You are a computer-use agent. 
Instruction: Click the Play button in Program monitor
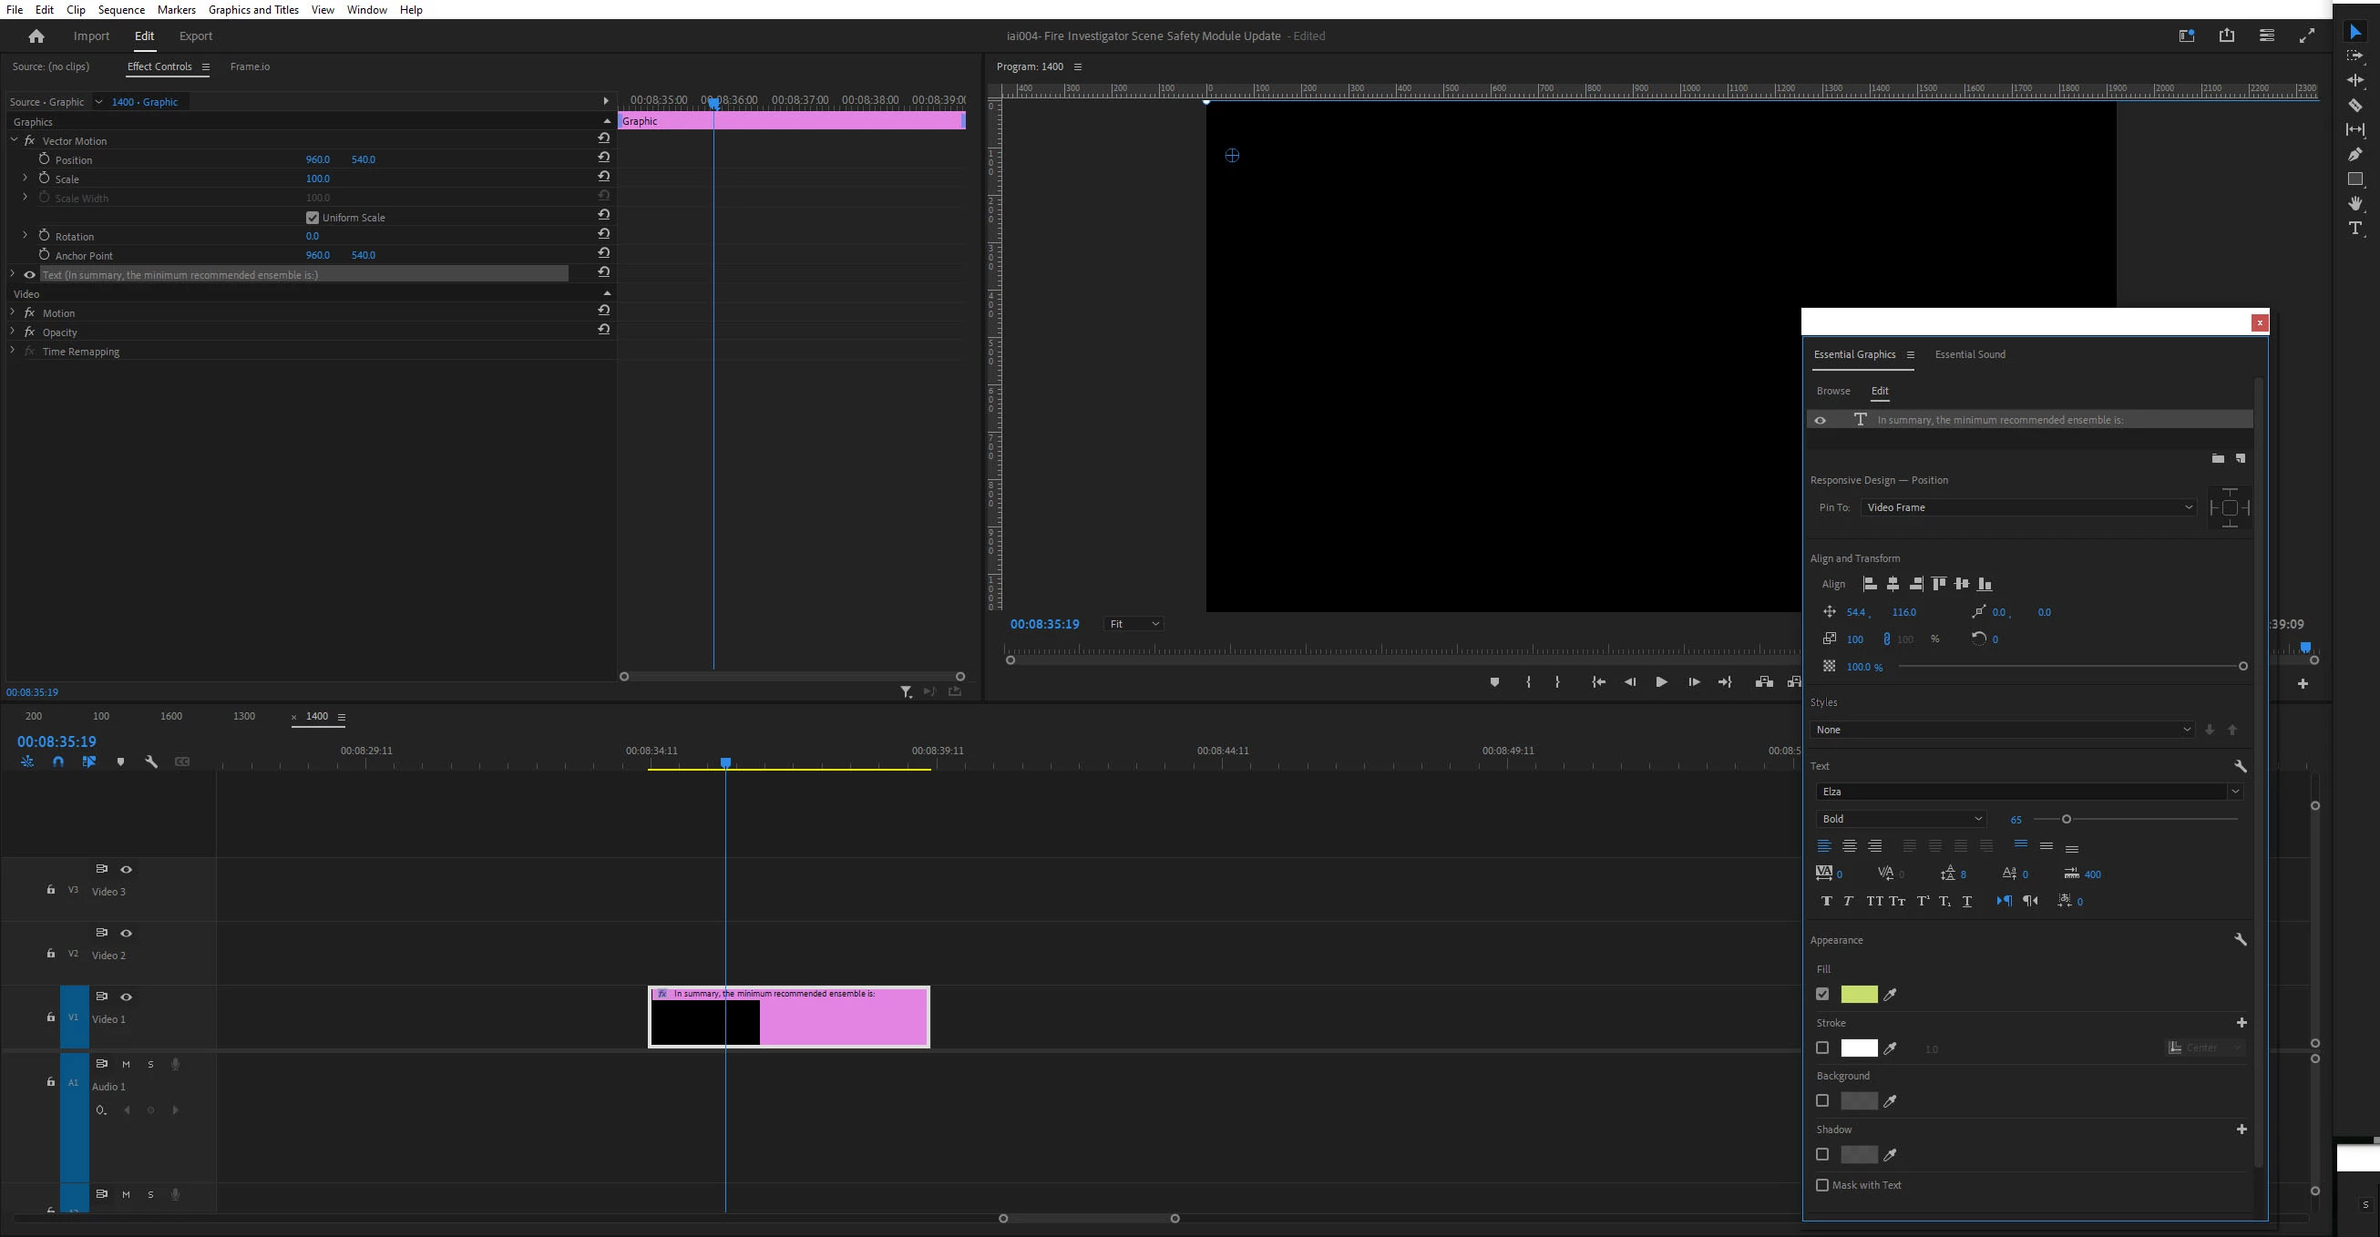pyautogui.click(x=1661, y=681)
